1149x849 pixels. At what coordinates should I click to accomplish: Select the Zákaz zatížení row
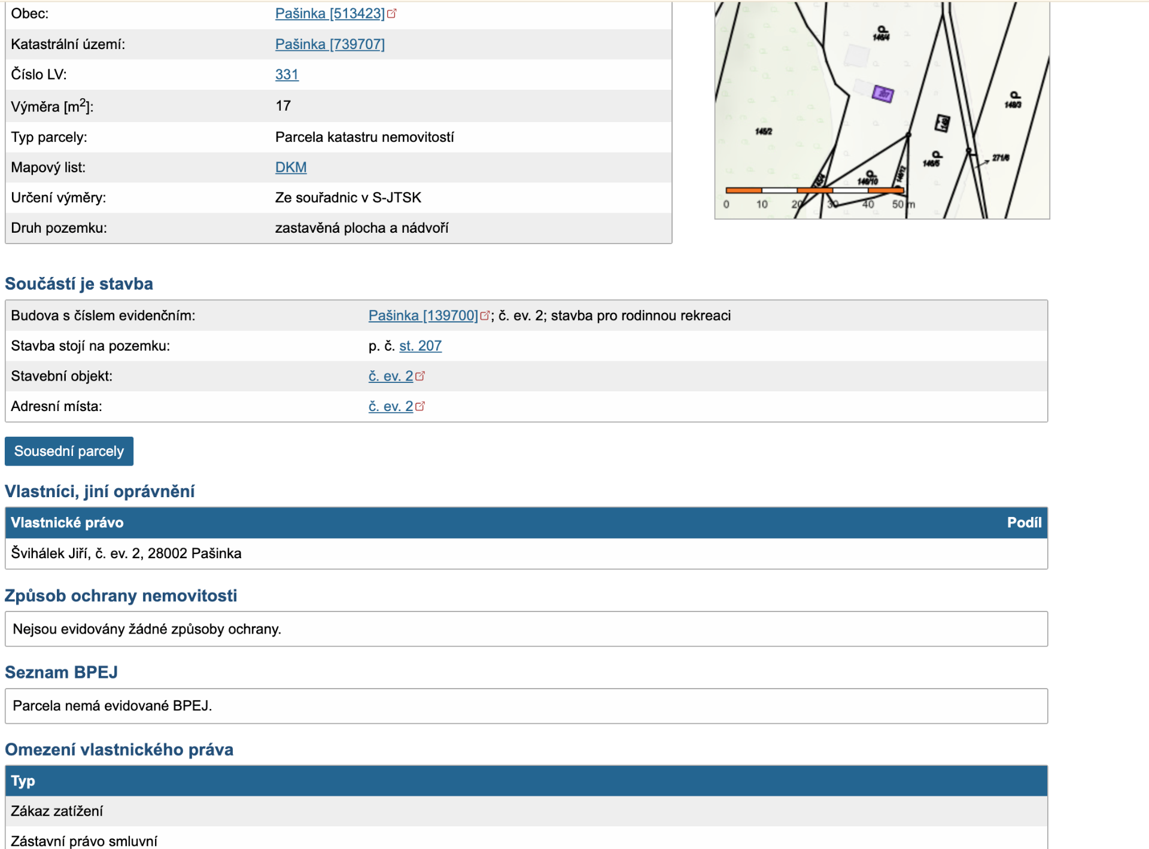pos(526,811)
